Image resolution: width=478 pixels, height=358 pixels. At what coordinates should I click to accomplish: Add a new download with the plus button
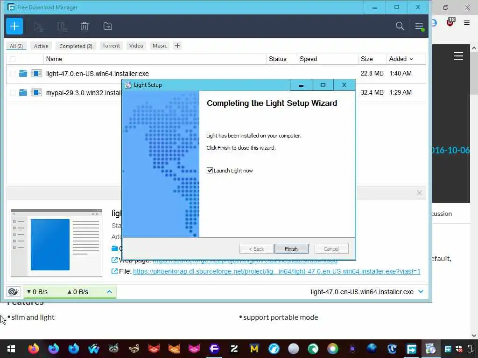14,26
